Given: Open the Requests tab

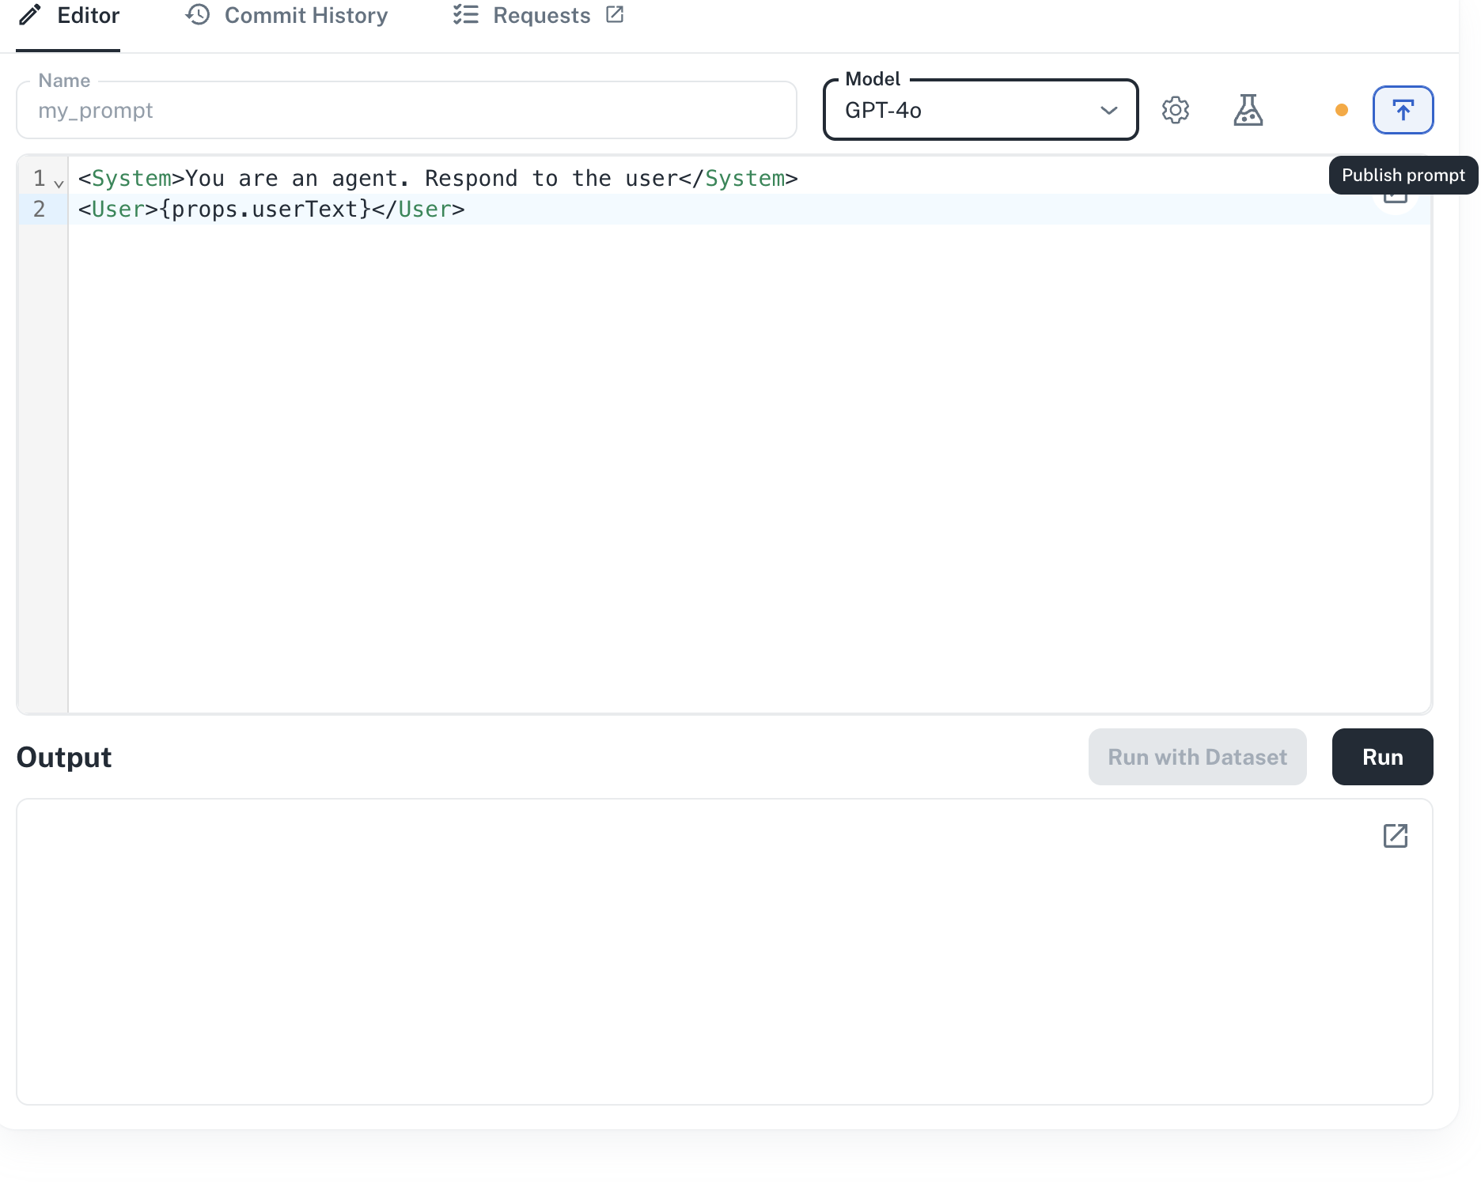Looking at the screenshot, I should point(538,16).
